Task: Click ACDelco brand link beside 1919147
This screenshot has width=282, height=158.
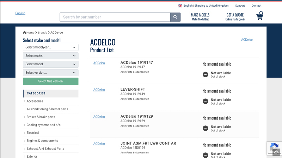Action: pyautogui.click(x=99, y=63)
